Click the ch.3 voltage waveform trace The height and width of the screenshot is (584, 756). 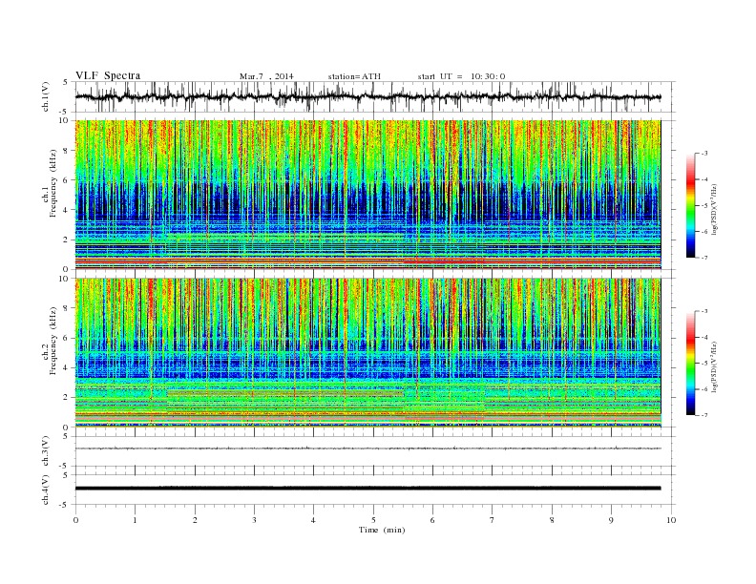(367, 448)
